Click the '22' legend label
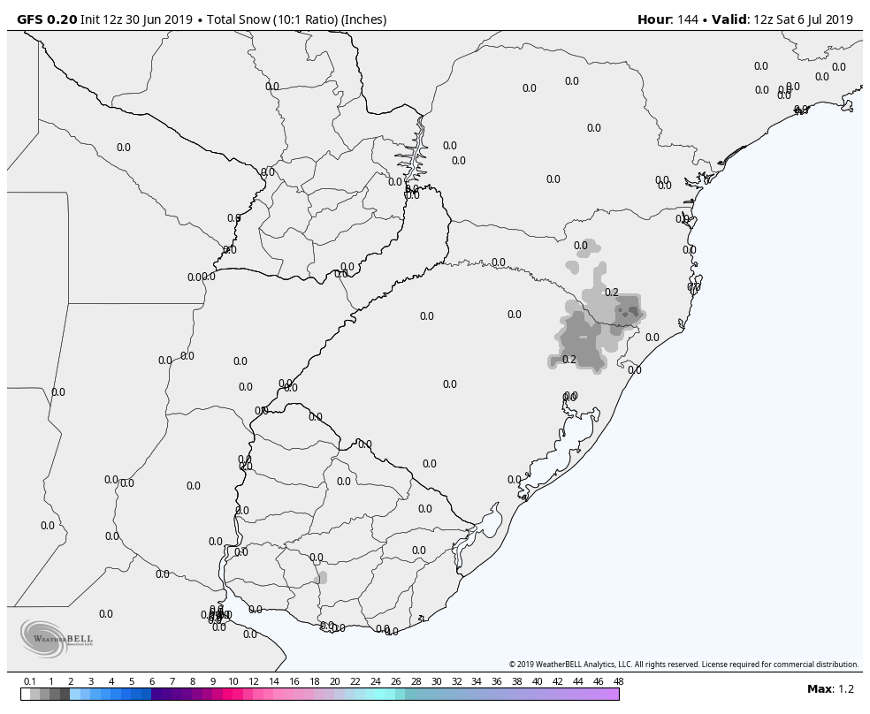This screenshot has height=714, width=870. pos(355,681)
